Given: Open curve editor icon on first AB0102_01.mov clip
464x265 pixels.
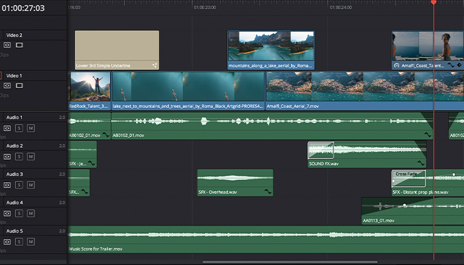Looking at the screenshot, I should [x=105, y=135].
